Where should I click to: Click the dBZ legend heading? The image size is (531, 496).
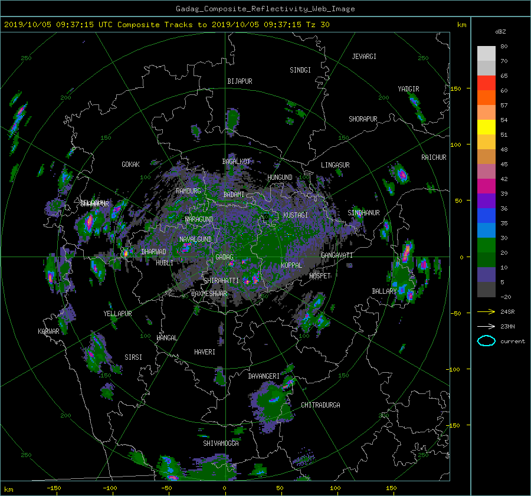tap(500, 31)
